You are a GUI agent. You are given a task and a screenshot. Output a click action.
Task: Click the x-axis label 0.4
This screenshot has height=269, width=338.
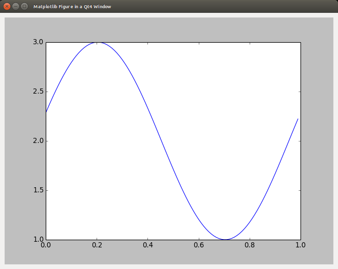(x=148, y=245)
